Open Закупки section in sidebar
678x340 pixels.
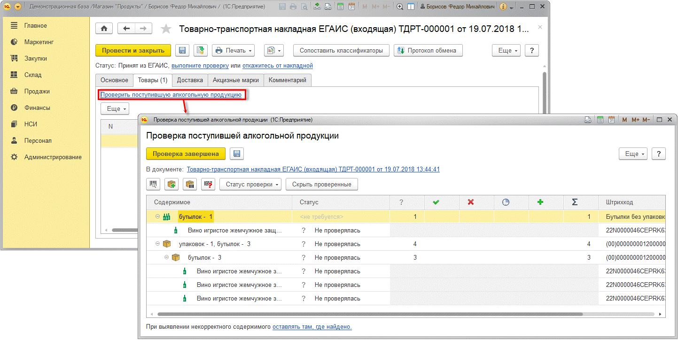[36, 58]
